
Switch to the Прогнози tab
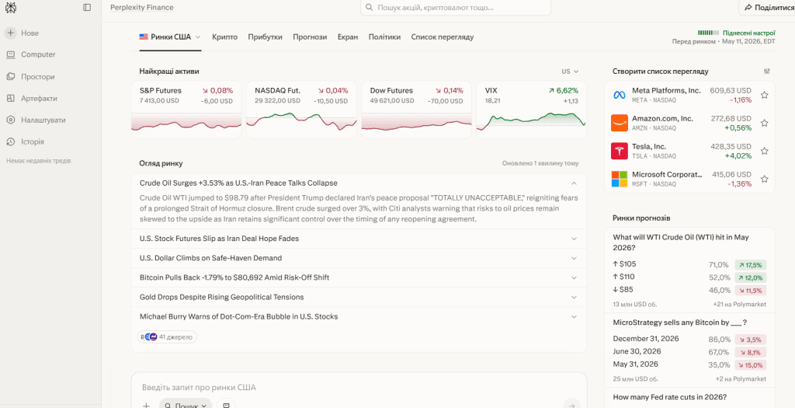point(310,37)
